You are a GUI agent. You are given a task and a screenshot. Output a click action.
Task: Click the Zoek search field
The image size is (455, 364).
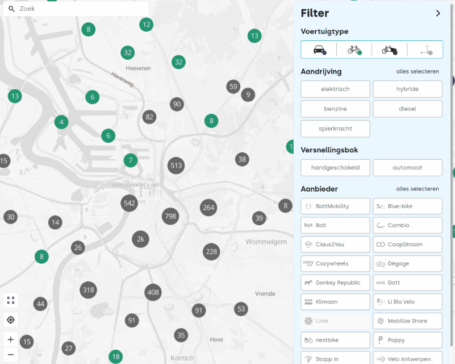click(x=80, y=9)
